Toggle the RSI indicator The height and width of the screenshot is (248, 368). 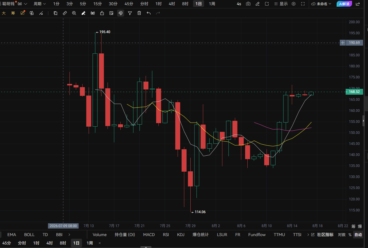[166, 235]
